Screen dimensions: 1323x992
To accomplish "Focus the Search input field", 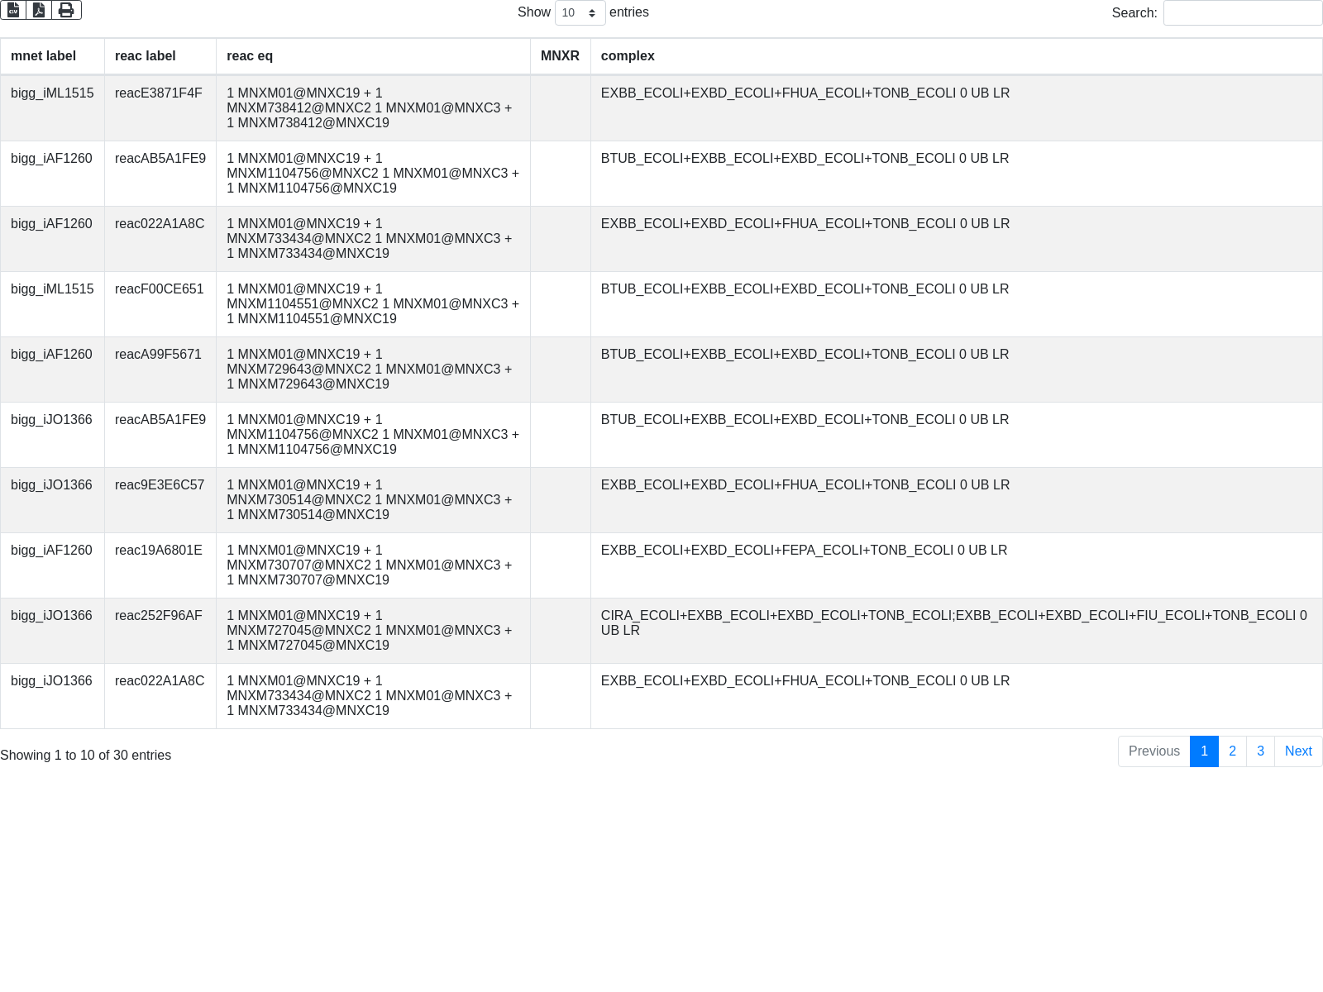I will 1242,13.
